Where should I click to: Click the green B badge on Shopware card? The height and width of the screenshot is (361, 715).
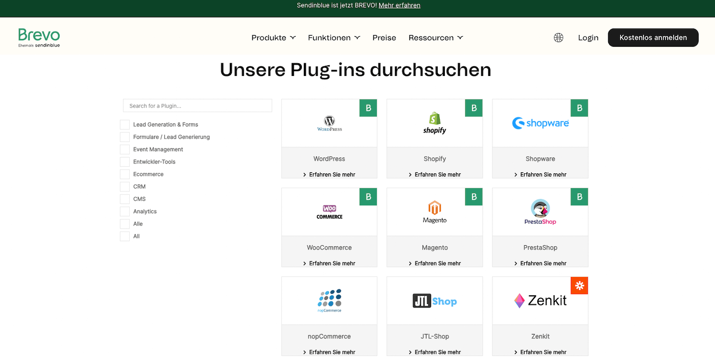579,108
